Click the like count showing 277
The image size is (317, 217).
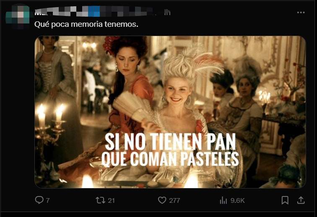tap(174, 200)
